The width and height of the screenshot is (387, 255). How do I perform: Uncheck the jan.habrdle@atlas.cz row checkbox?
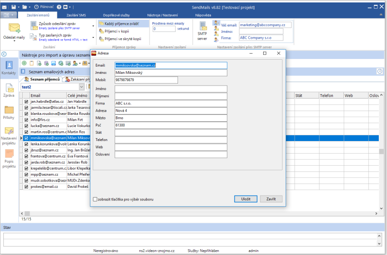click(27, 102)
